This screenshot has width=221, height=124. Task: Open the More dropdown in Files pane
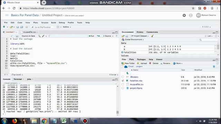pyautogui.click(x=178, y=63)
